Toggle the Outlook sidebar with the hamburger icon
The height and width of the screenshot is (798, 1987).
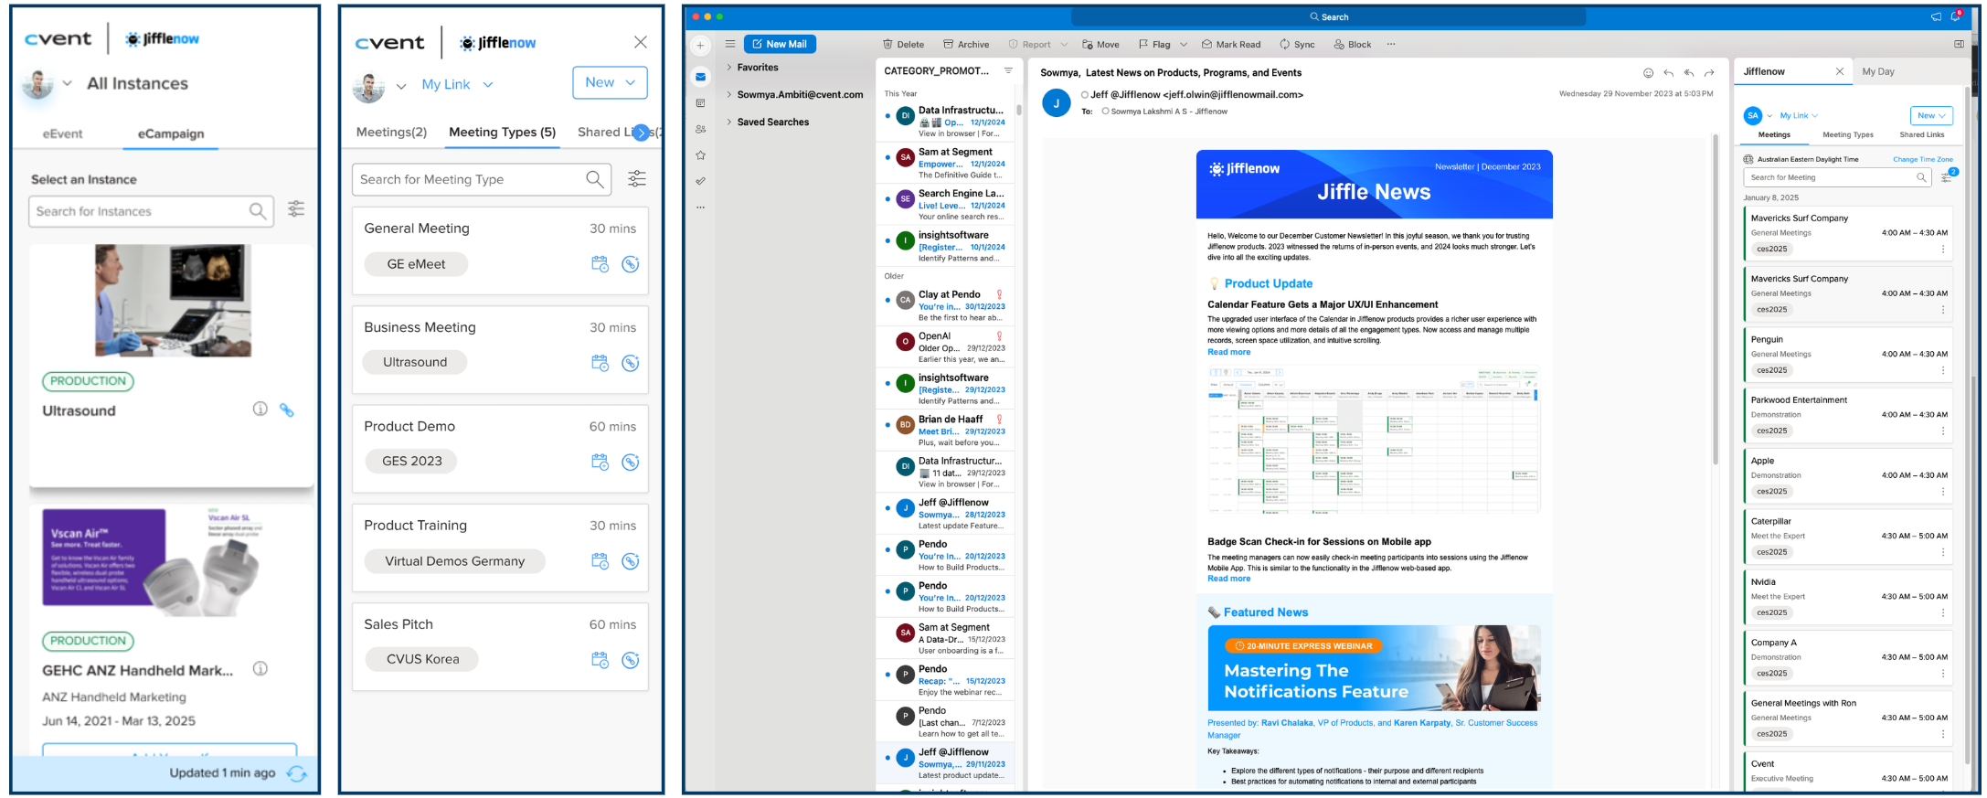click(730, 44)
